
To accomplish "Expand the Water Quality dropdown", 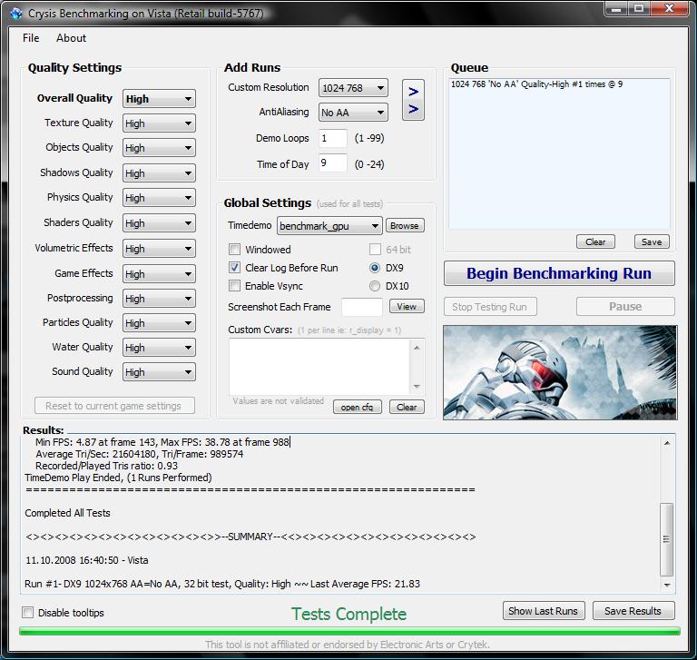I will pyautogui.click(x=159, y=348).
